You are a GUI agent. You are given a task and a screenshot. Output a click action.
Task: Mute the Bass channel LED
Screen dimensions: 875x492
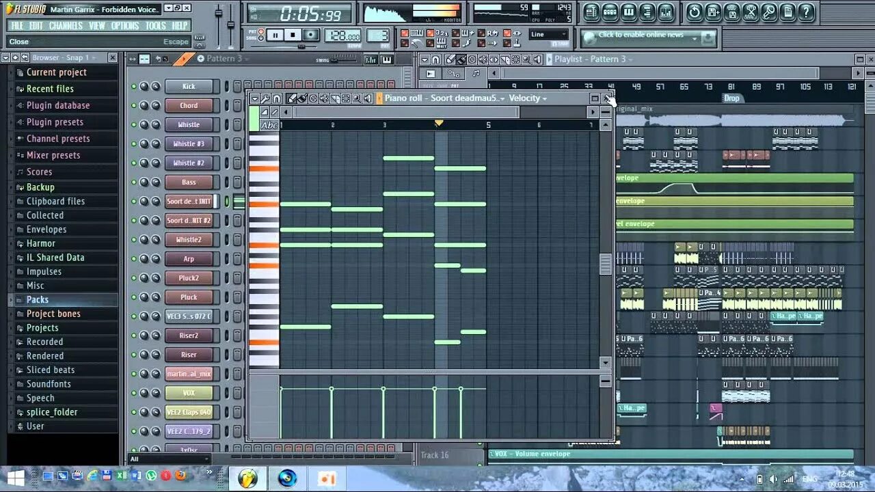[x=134, y=182]
